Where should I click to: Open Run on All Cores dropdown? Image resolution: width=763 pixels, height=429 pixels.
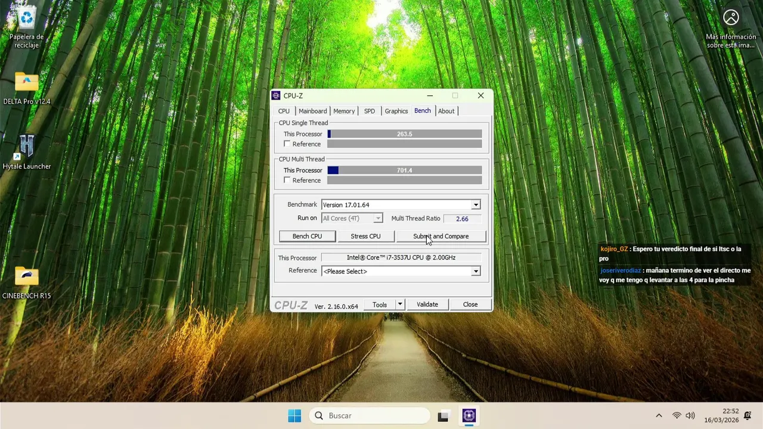coord(352,219)
